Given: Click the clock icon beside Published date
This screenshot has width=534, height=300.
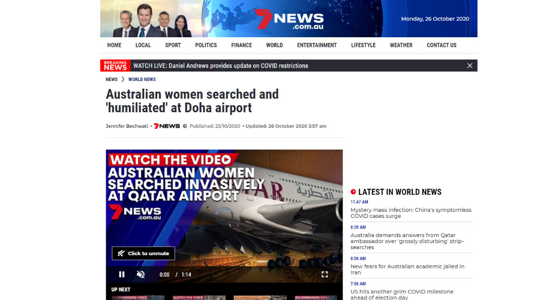Looking at the screenshot, I should pyautogui.click(x=185, y=126).
